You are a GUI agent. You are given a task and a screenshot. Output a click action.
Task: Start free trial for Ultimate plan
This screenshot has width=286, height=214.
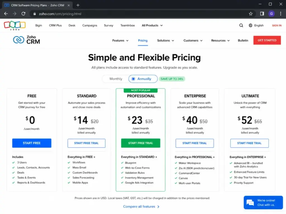coord(249,143)
